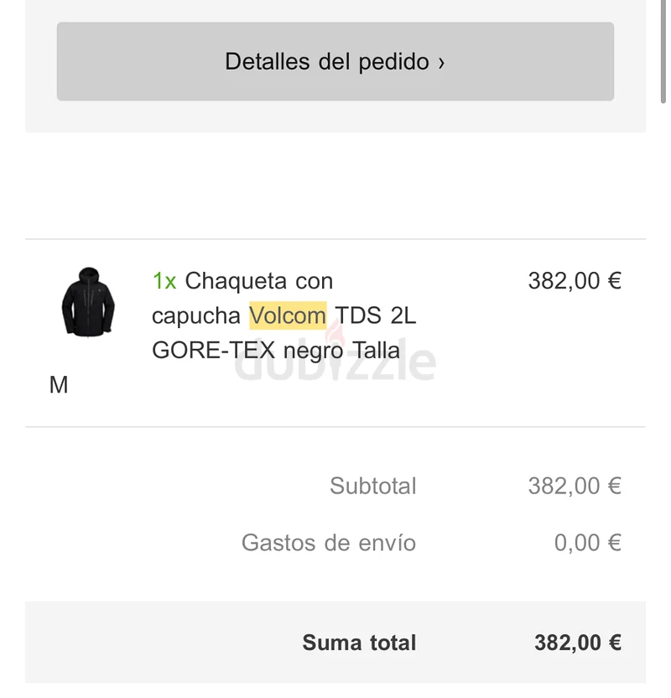Click the size M text below thumbnail
Viewport: 671px width, 698px height.
(x=59, y=385)
